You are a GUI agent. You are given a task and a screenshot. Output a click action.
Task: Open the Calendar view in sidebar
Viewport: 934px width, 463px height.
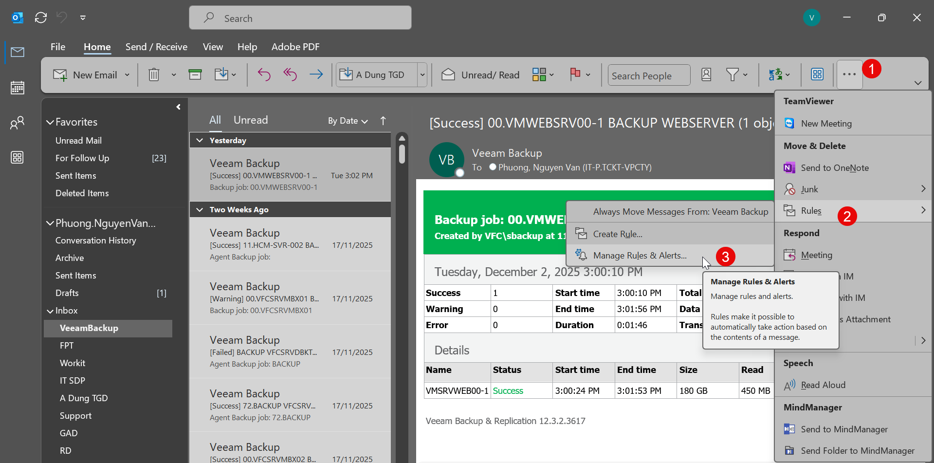pos(18,88)
